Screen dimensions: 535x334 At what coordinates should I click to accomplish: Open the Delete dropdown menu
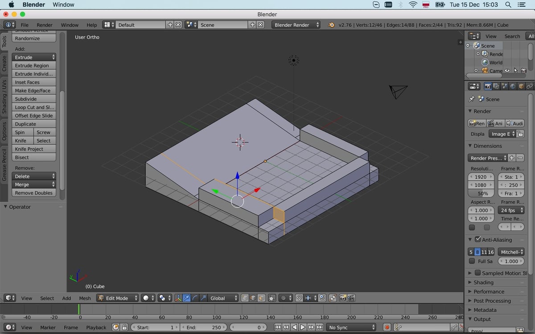pyautogui.click(x=34, y=176)
